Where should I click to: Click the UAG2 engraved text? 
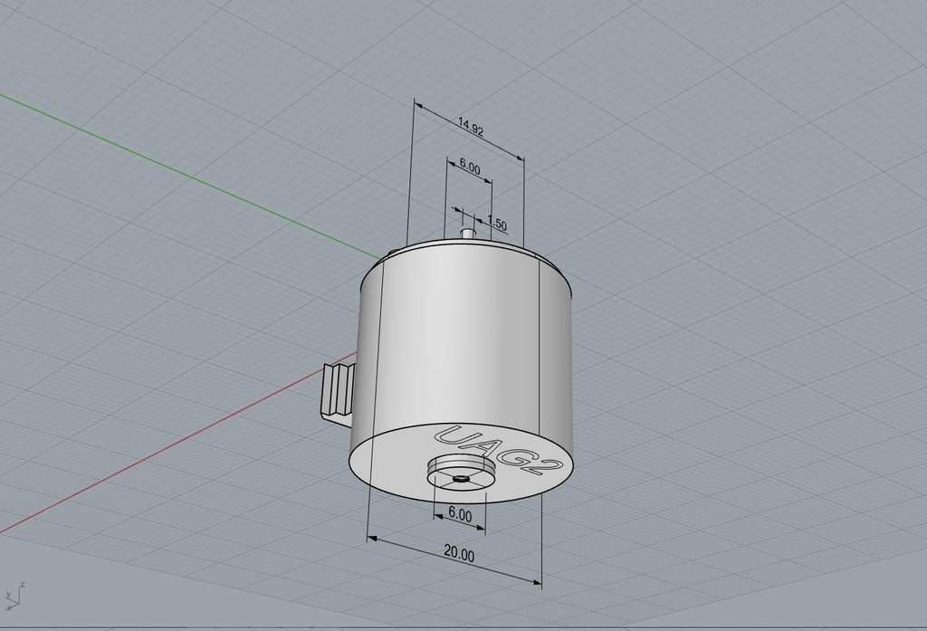[498, 449]
